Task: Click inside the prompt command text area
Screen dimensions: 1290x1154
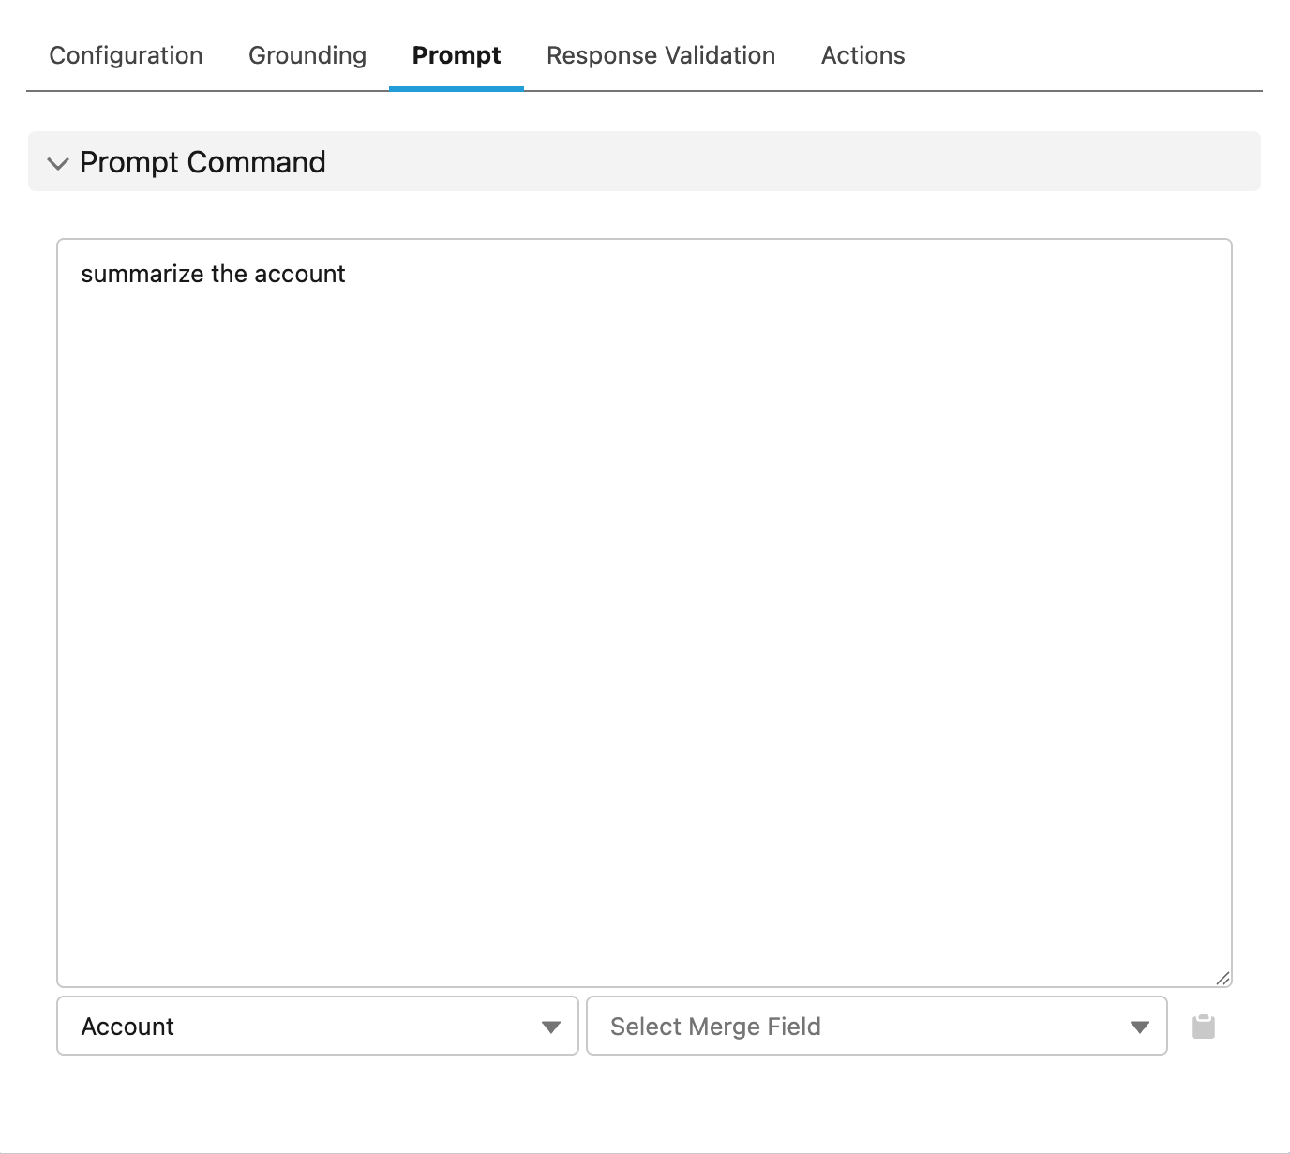Action: tap(643, 609)
